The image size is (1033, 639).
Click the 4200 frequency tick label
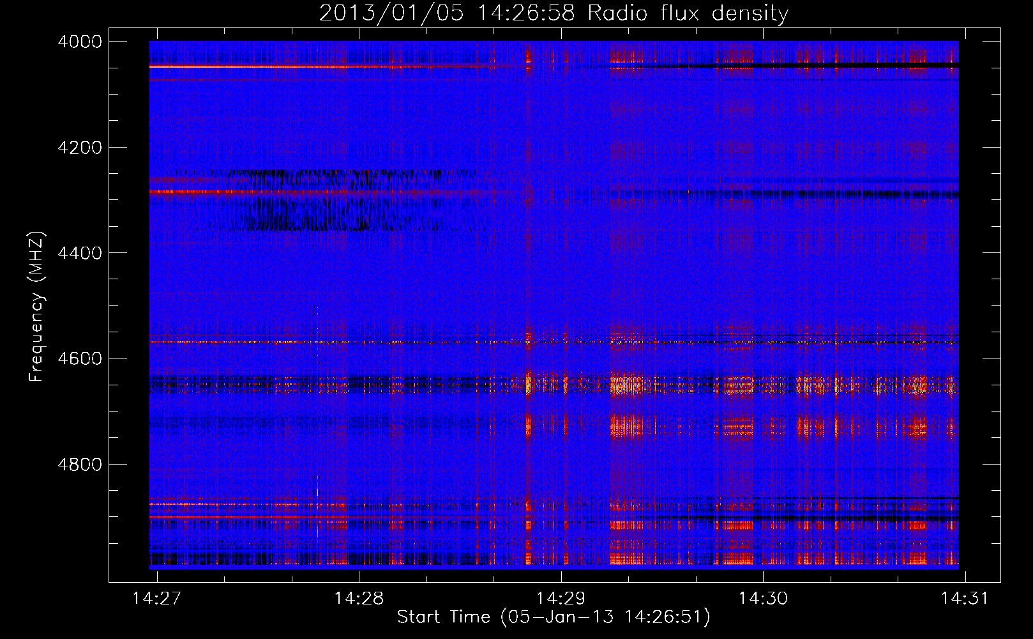[80, 148]
